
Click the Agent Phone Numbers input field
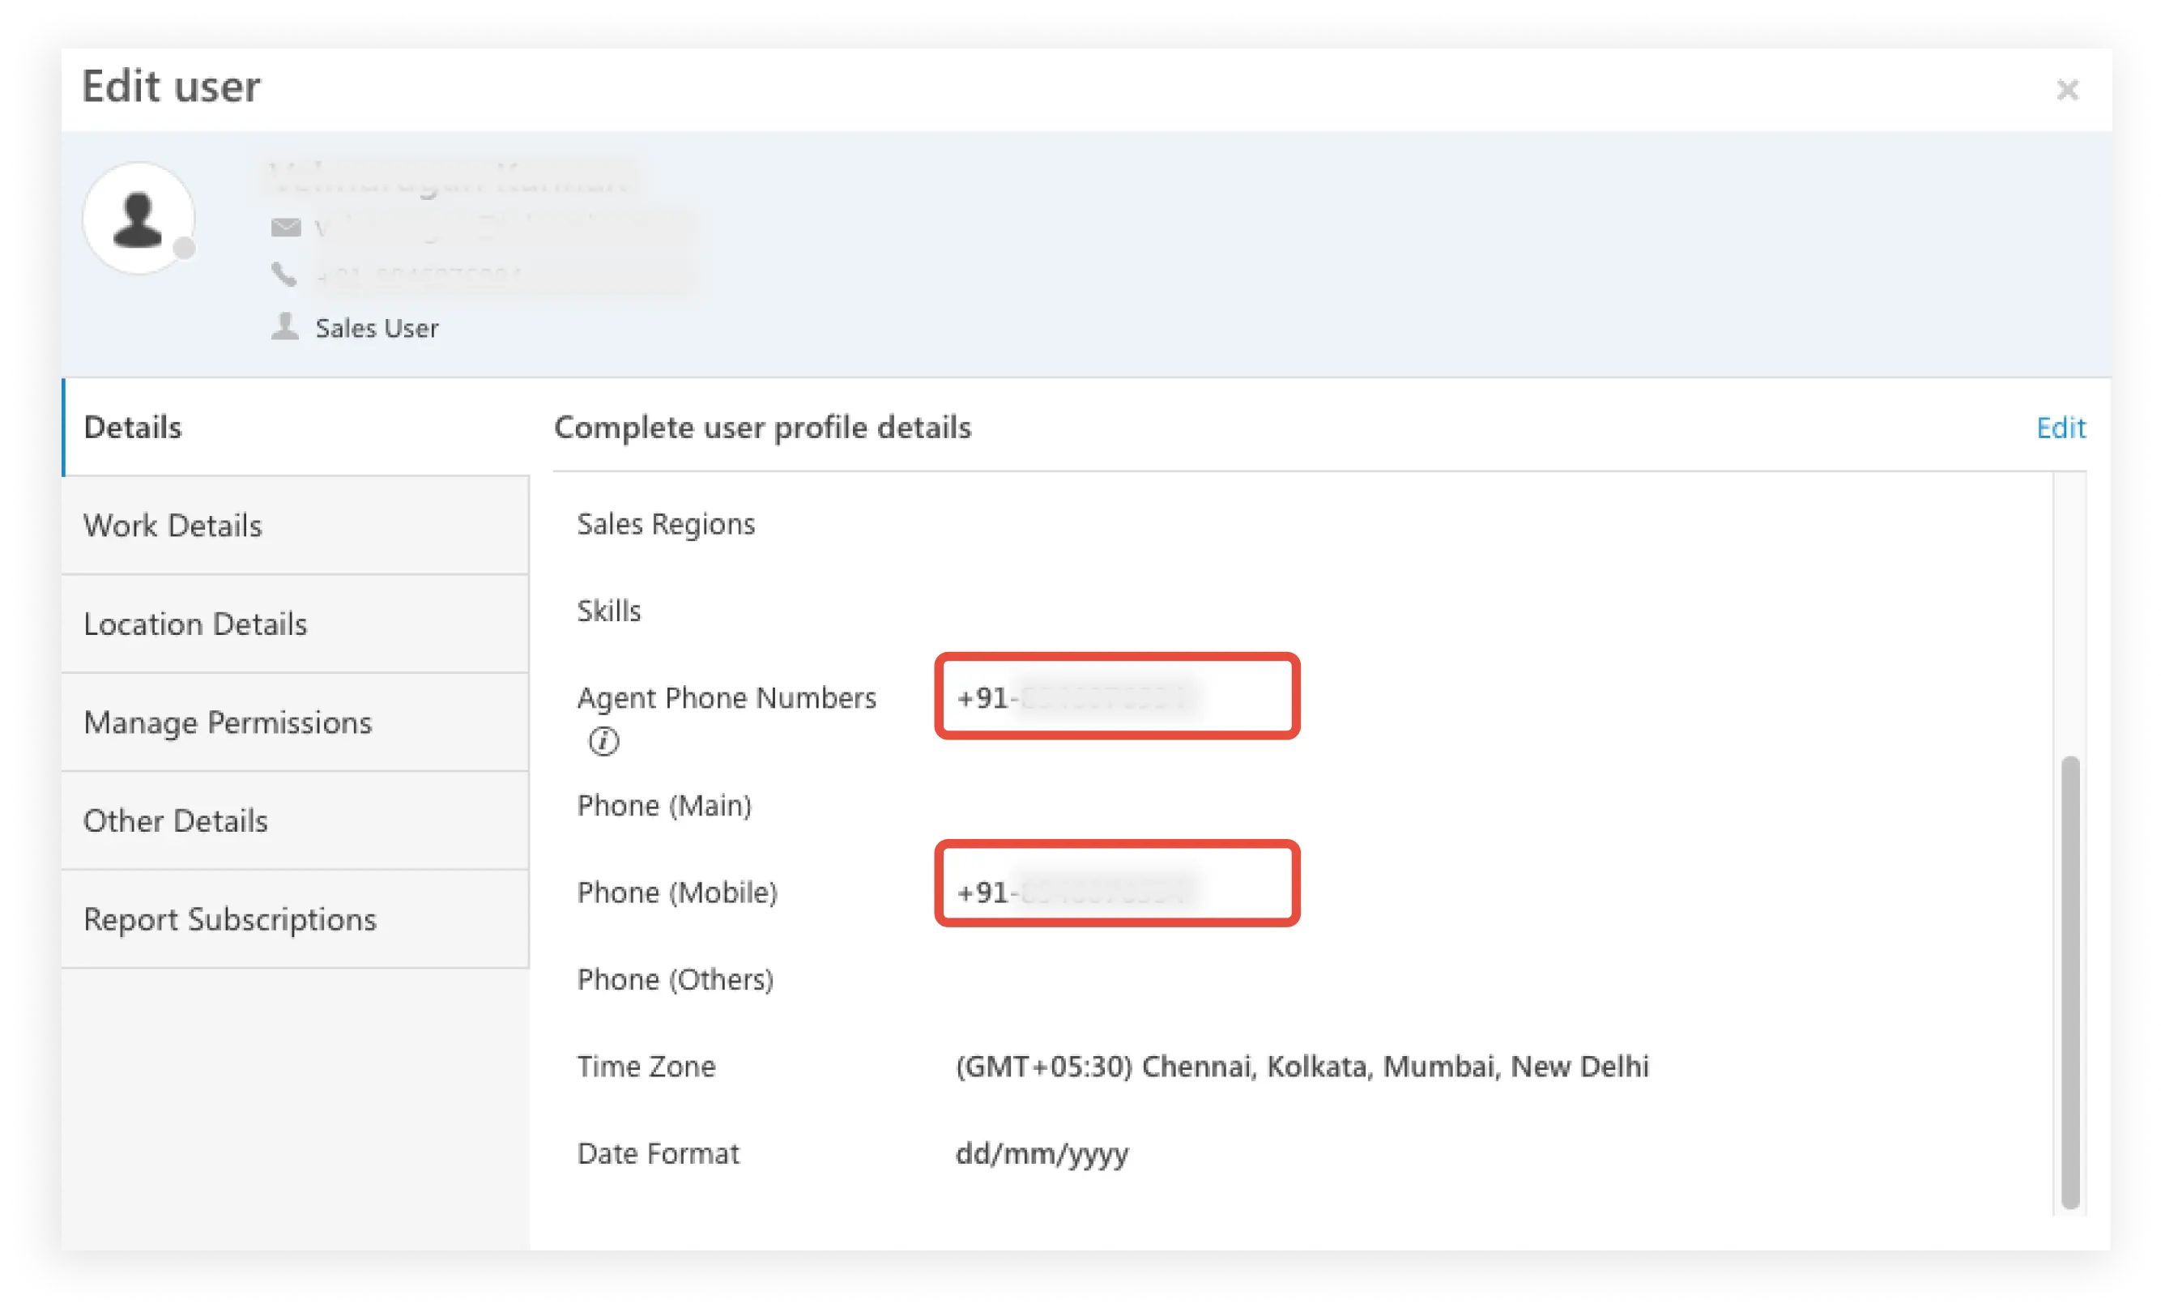[1115, 696]
